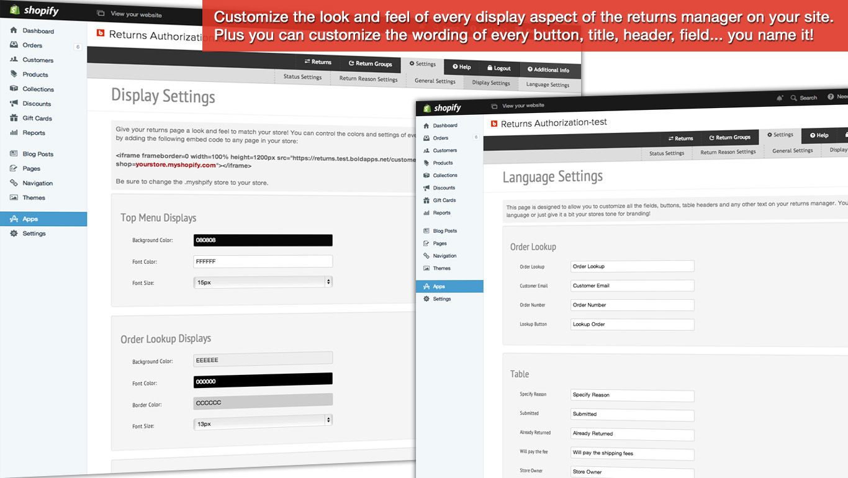Click Specify Reason input in Table section

coord(632,395)
